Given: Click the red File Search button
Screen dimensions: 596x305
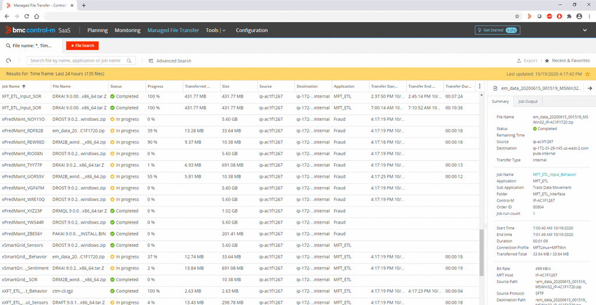Looking at the screenshot, I should 82,45.
